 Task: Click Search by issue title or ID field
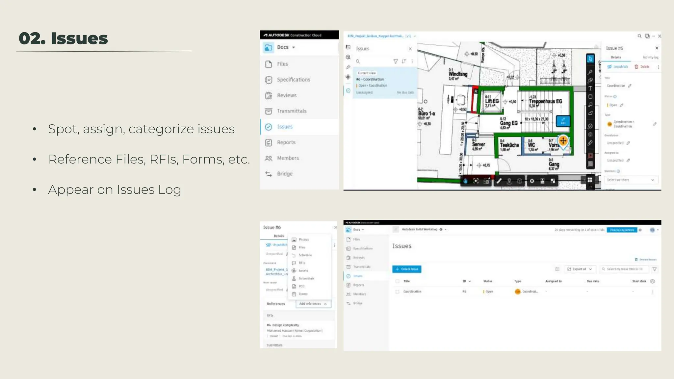click(624, 269)
